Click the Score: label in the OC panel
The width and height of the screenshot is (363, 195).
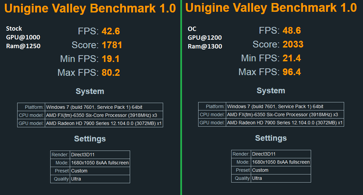point(266,44)
